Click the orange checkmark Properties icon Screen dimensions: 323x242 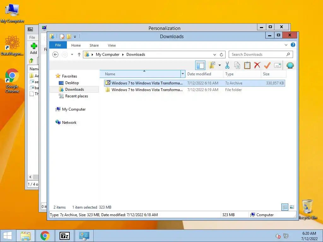coord(267,66)
